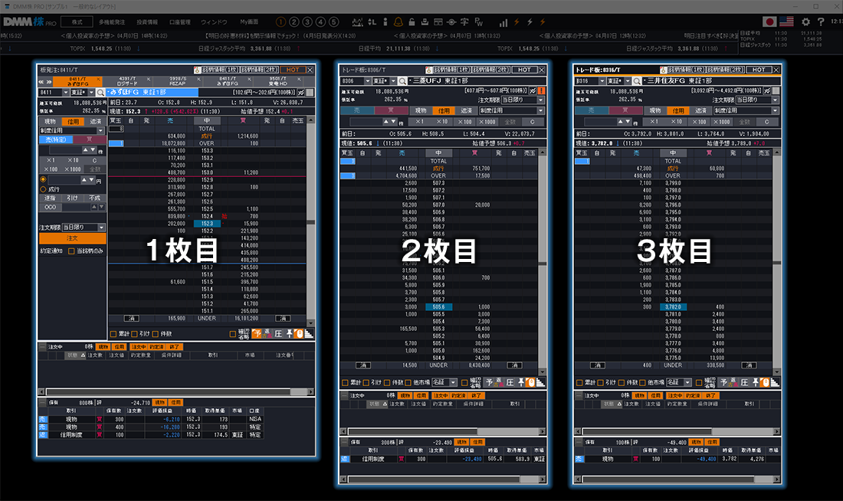Viewport: 843px width, 501px height.
Task: Open the 株式 menu
Action: (77, 22)
